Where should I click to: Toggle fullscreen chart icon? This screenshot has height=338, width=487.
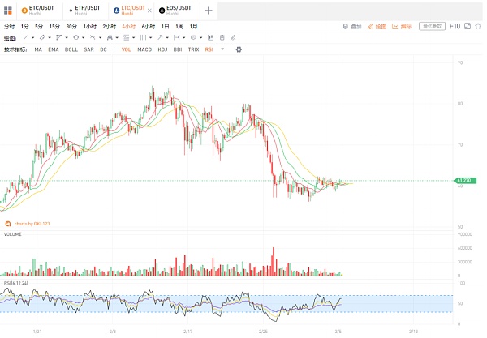468,26
